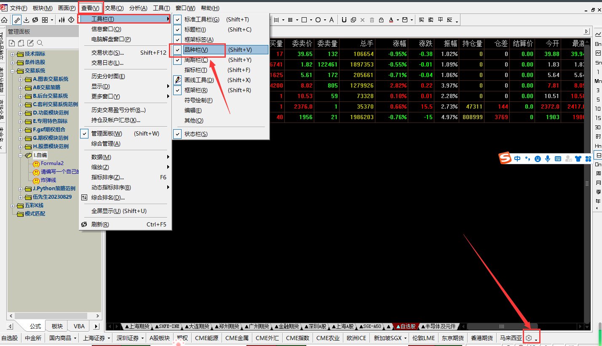Click the 伦敦LME market button
The image size is (602, 346).
tap(423, 338)
